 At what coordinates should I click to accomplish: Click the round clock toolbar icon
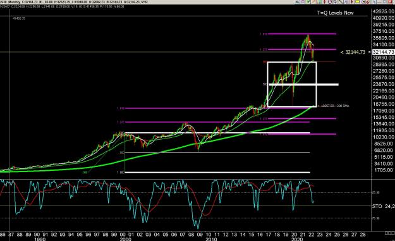pos(330,2)
